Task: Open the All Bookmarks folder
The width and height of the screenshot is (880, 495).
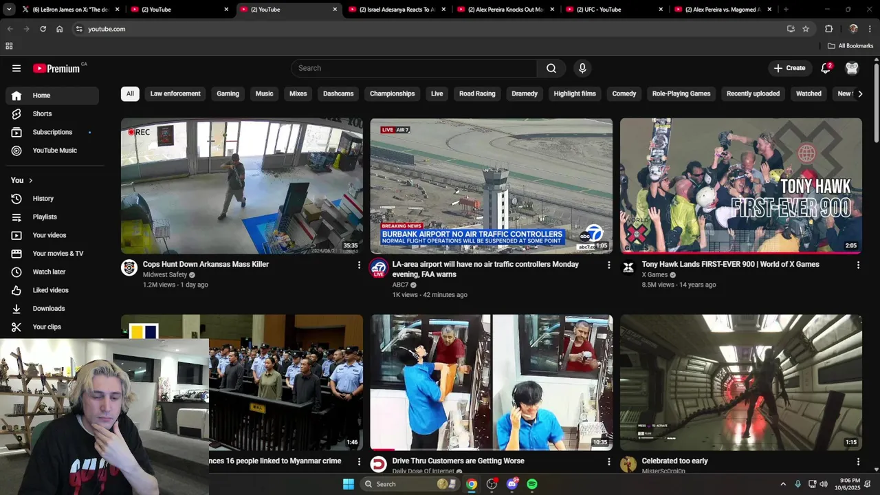Action: click(850, 46)
